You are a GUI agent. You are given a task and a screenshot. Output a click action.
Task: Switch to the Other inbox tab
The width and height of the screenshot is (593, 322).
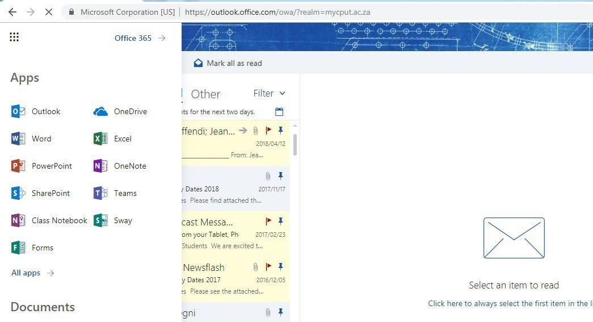tap(205, 94)
